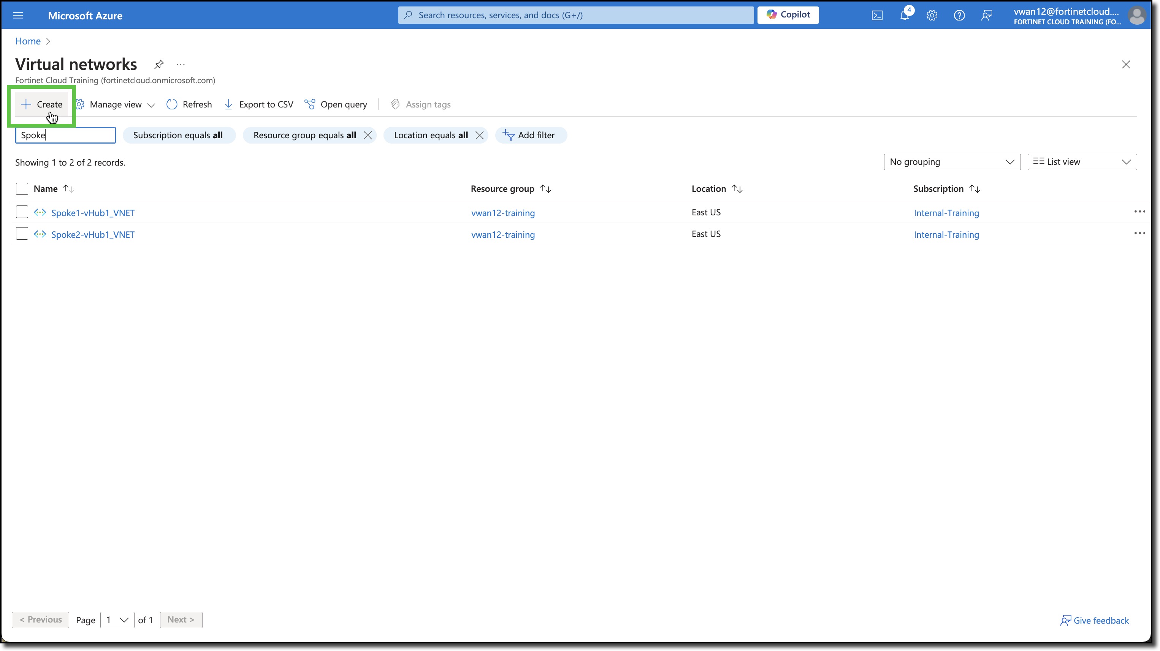Image resolution: width=1160 pixels, height=651 pixels.
Task: Open the List view dropdown
Action: [1082, 162]
